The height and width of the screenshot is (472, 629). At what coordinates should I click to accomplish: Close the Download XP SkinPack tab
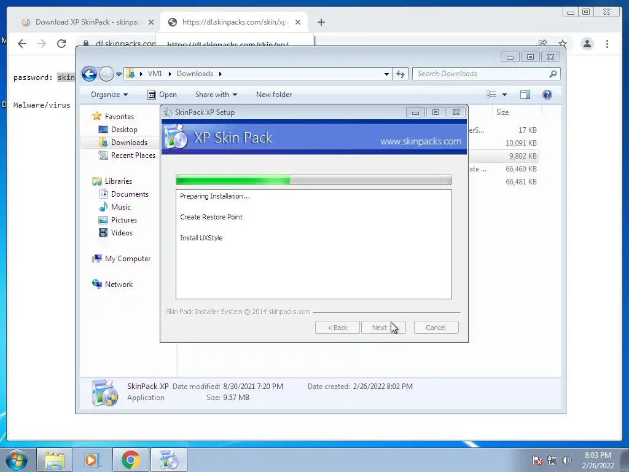tap(151, 22)
